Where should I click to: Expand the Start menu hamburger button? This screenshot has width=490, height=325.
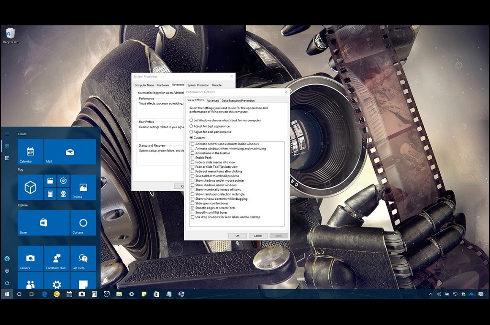pos(7,134)
